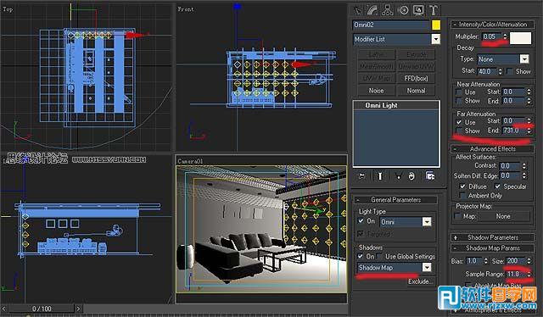Click Shadow Map Bias value field

[474, 260]
